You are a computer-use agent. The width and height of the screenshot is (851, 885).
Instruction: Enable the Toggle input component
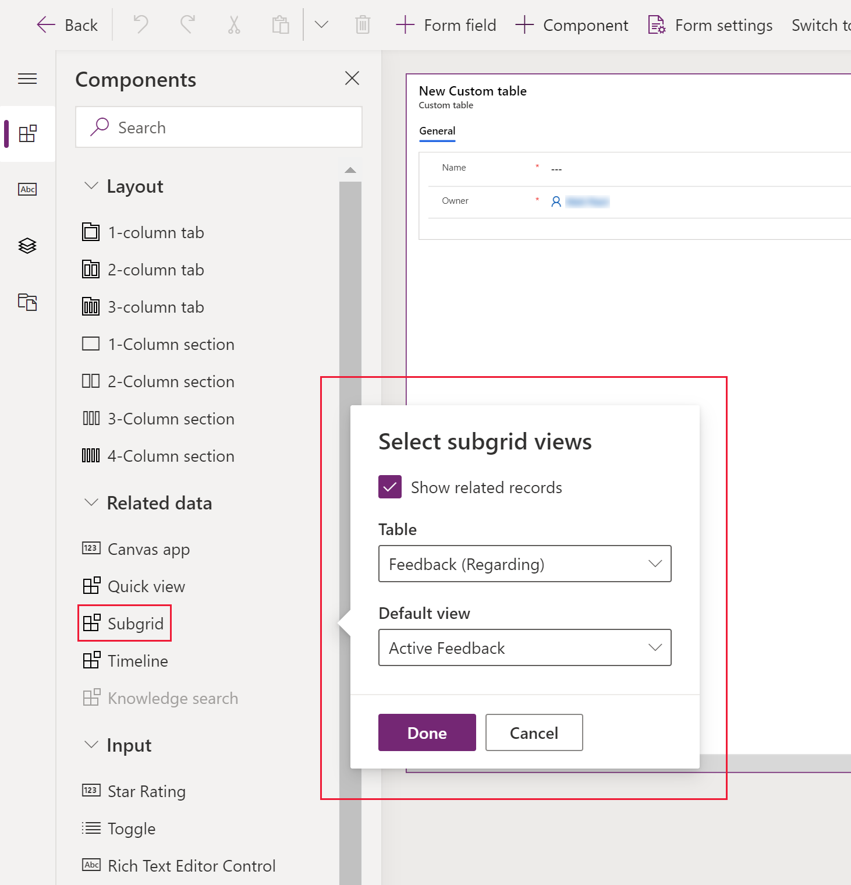click(131, 828)
